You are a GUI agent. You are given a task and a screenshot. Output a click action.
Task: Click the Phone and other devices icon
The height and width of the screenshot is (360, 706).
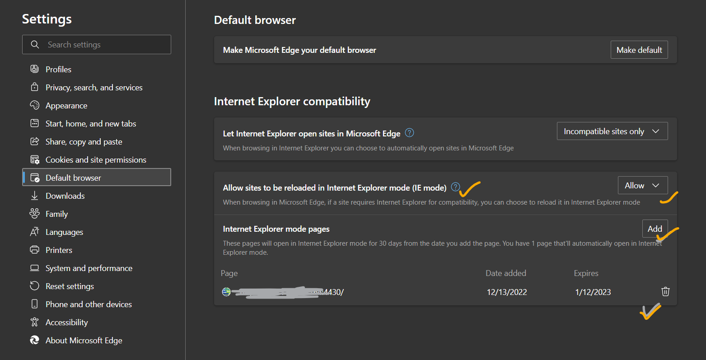pyautogui.click(x=34, y=304)
